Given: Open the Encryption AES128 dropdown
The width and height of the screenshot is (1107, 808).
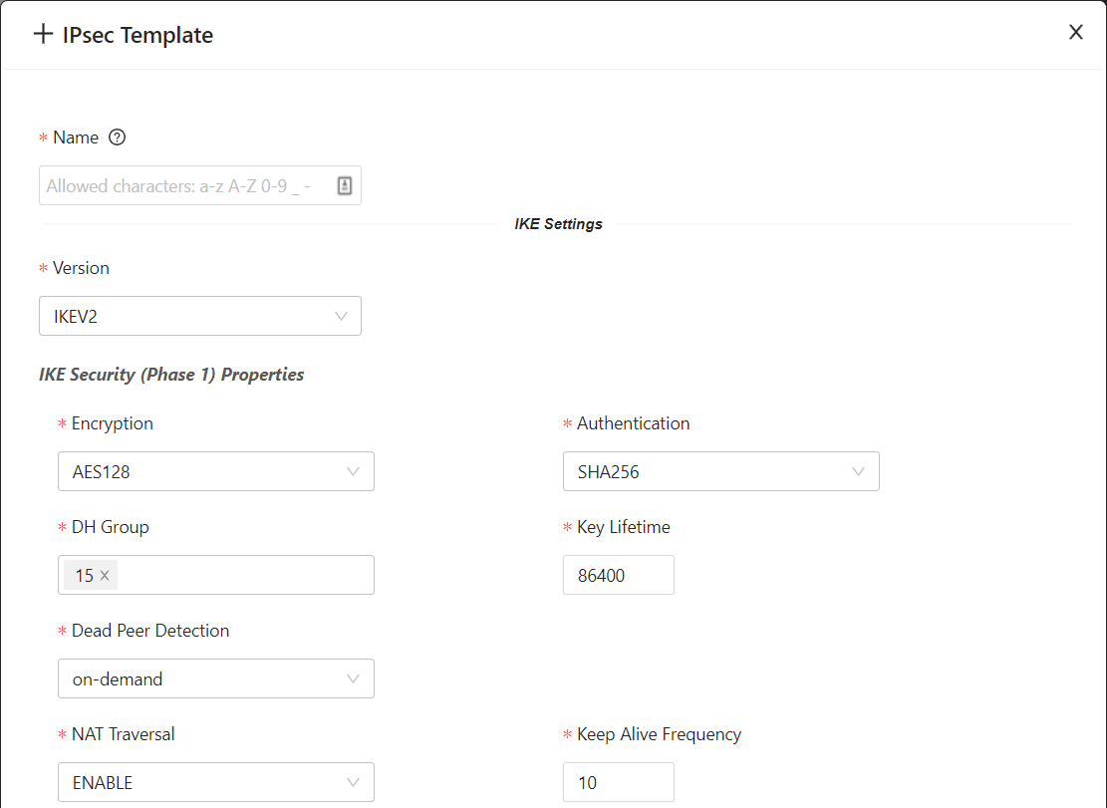Looking at the screenshot, I should click(216, 471).
